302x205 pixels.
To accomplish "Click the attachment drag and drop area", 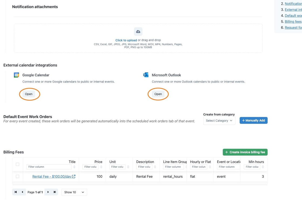I will (x=138, y=38).
